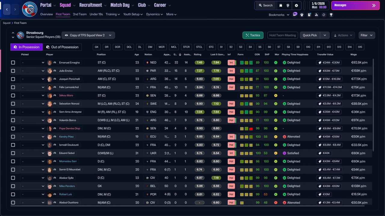
Task: Click the Tactics button
Action: pyautogui.click(x=253, y=35)
